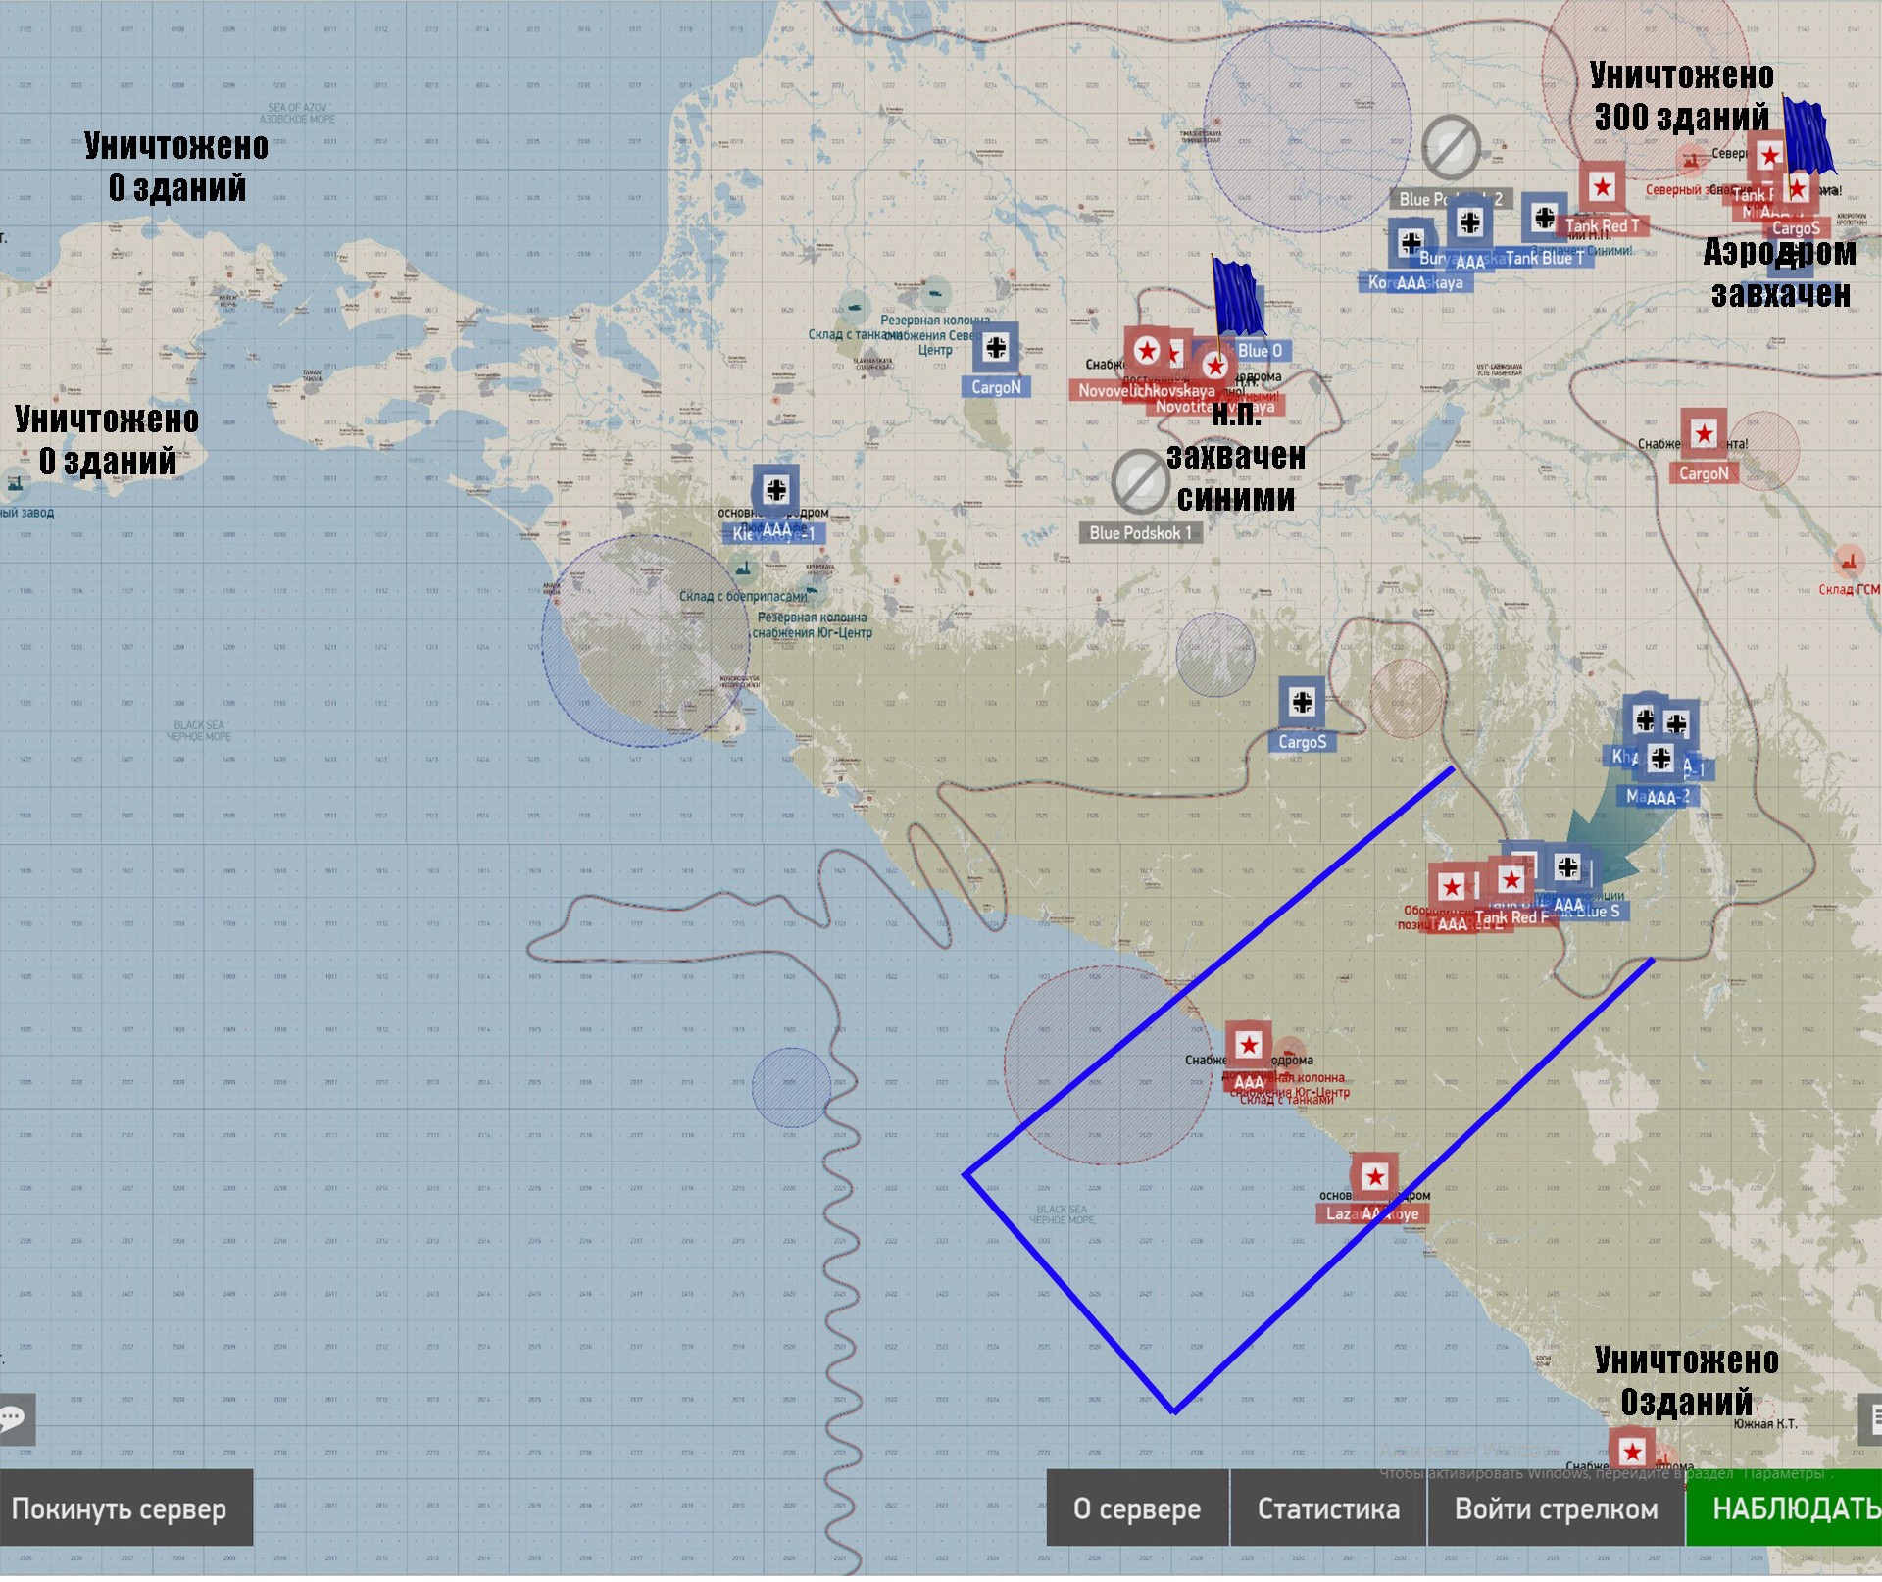The height and width of the screenshot is (1582, 1882).
Task: Click the blue Kiev main airfield icon
Action: 775,490
